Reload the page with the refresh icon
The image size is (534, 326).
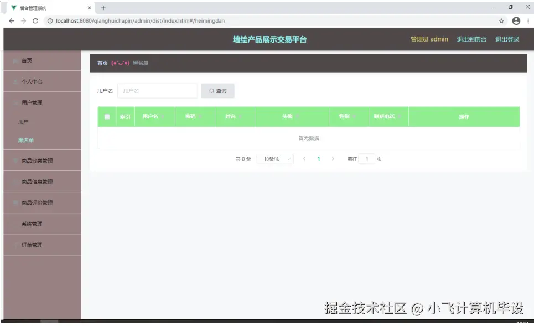point(35,21)
